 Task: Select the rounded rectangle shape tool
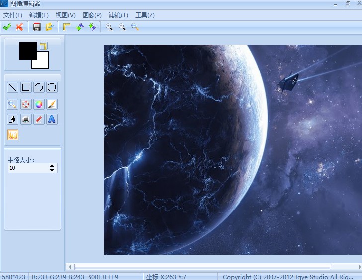coord(52,88)
